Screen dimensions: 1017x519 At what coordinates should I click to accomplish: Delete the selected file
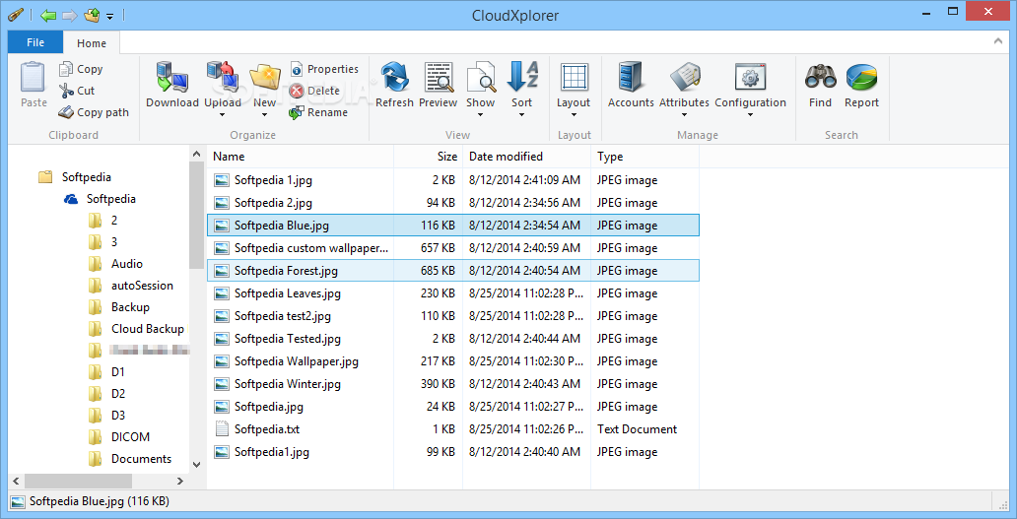click(314, 91)
